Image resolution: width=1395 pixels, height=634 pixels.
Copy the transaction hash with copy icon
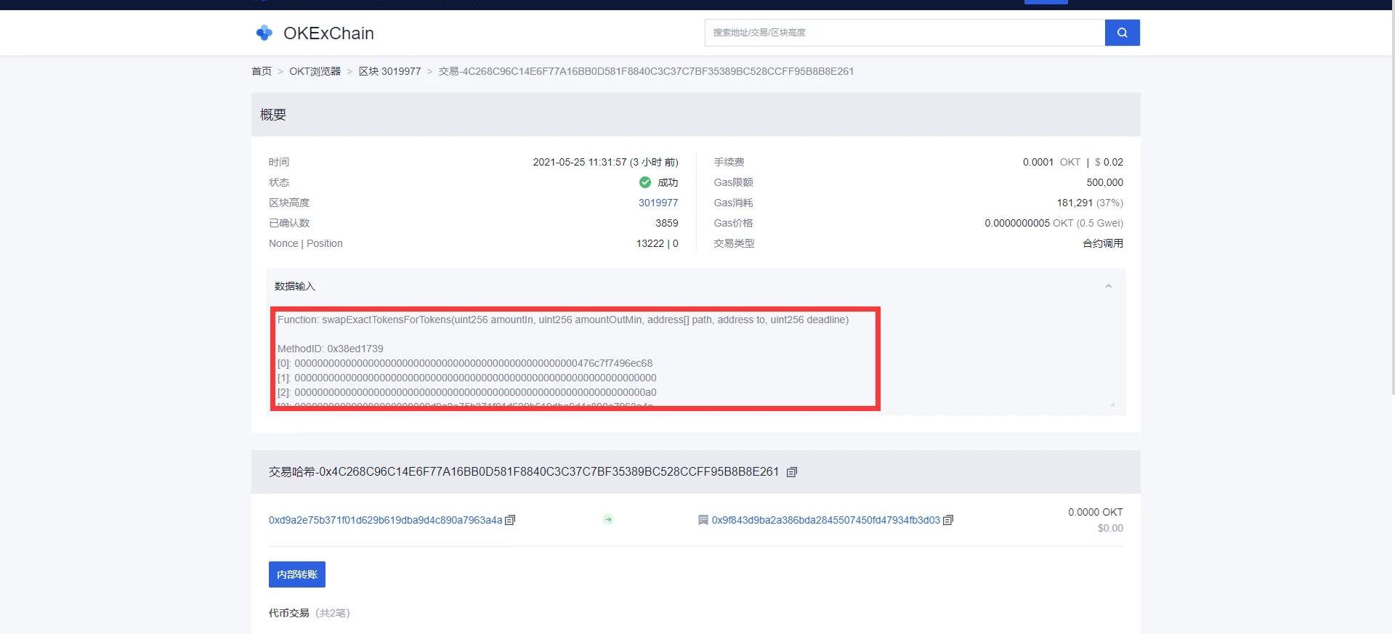tap(792, 472)
